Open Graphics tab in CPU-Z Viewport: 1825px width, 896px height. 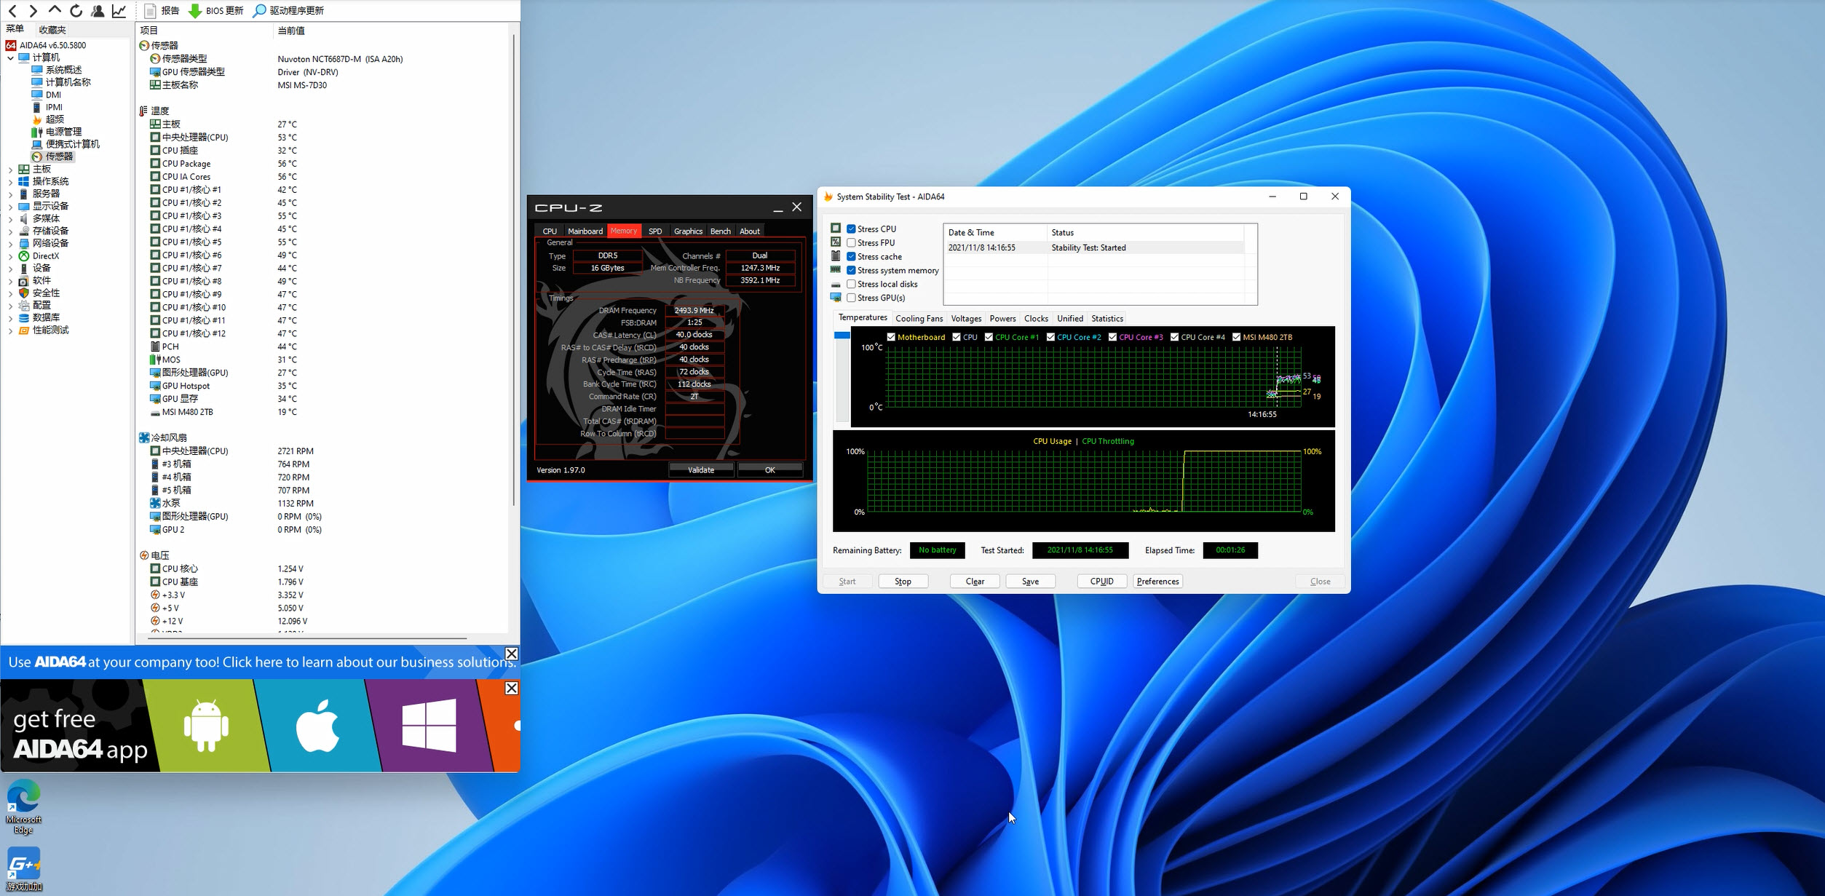coord(688,231)
